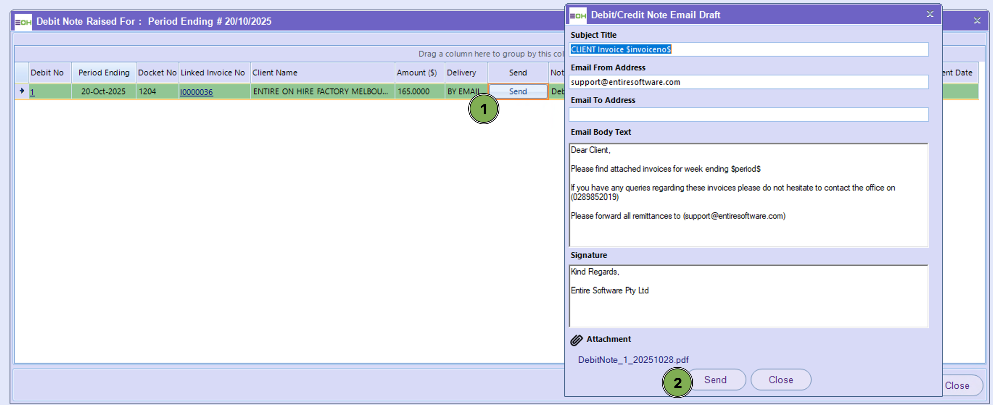The height and width of the screenshot is (405, 993).
Task: Close the Debit/Credit Note Email Draft dialog with X
Action: click(930, 14)
